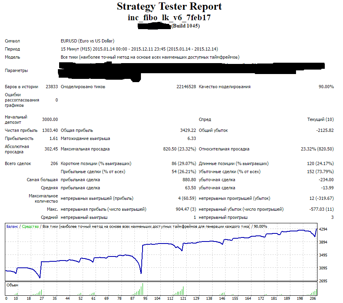Image resolution: width=343 pixels, height=303 pixels.
Task: Click the absolute drawdown value 302.45
Action: [x=51, y=149]
